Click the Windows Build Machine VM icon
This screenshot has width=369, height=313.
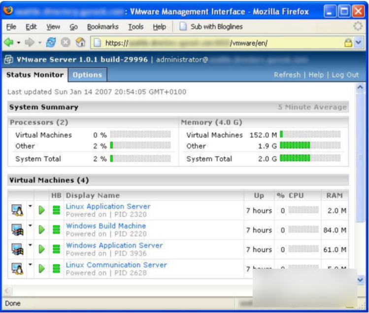pyautogui.click(x=17, y=230)
